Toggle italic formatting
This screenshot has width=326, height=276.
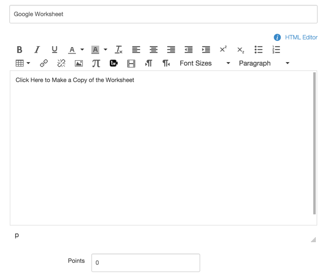point(37,49)
